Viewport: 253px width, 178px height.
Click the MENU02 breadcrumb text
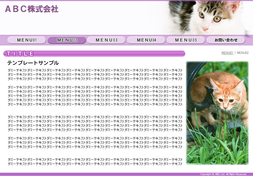click(243, 53)
